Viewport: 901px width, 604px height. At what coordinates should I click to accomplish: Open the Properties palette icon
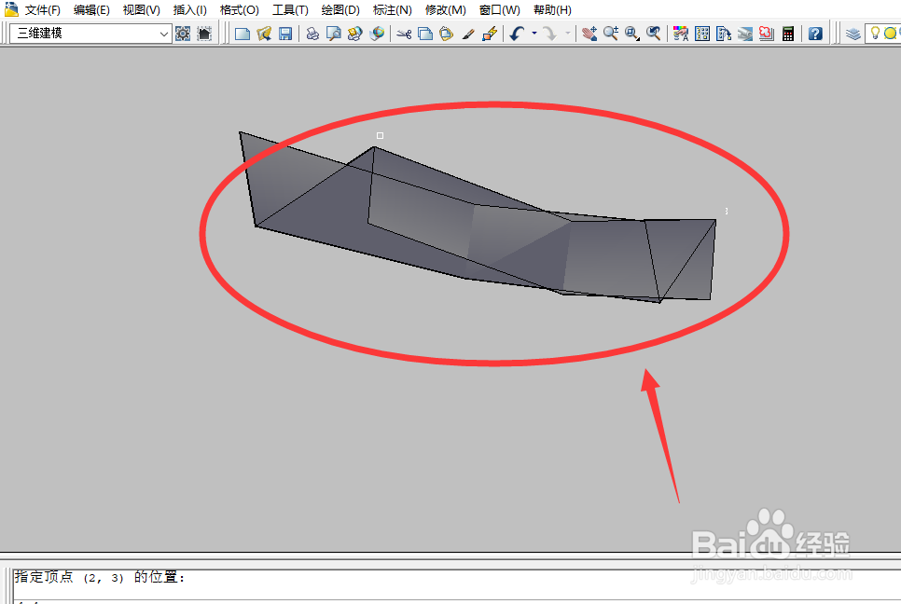681,34
